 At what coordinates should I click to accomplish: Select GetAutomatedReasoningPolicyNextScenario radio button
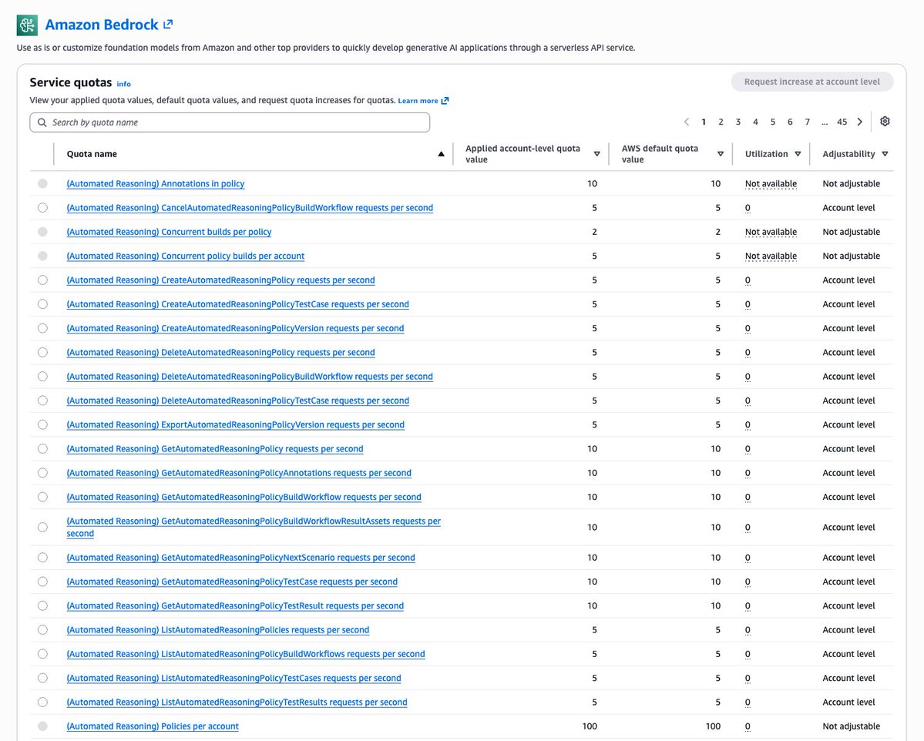(x=42, y=557)
